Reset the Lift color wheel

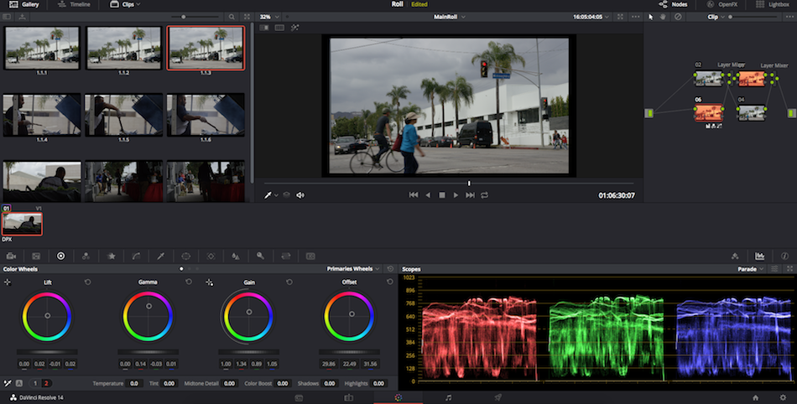click(x=87, y=282)
